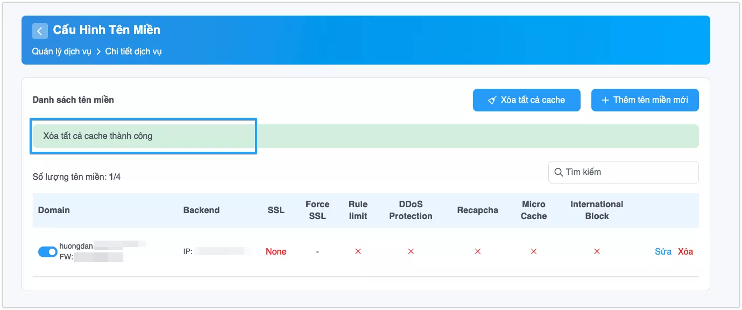The width and height of the screenshot is (742, 310).
Task: Open the Quản lý dịch vụ breadcrumb
Action: click(x=61, y=52)
